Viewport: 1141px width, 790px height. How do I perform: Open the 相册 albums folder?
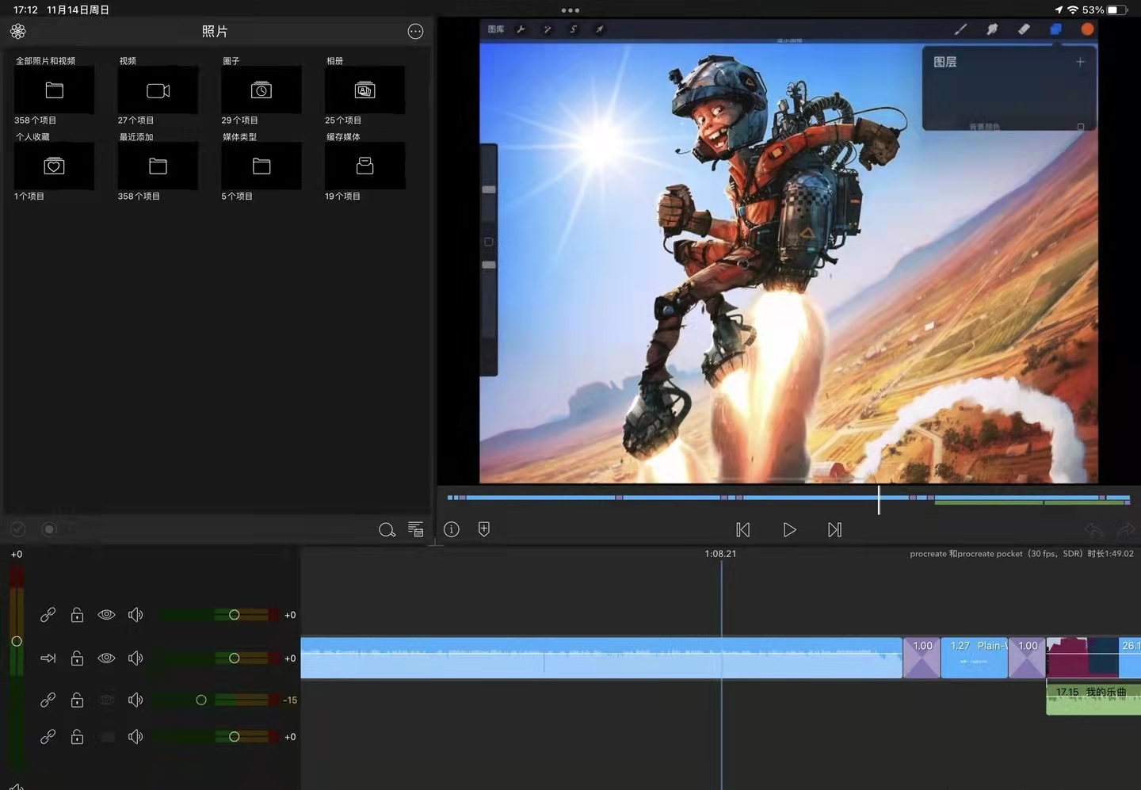(x=364, y=90)
